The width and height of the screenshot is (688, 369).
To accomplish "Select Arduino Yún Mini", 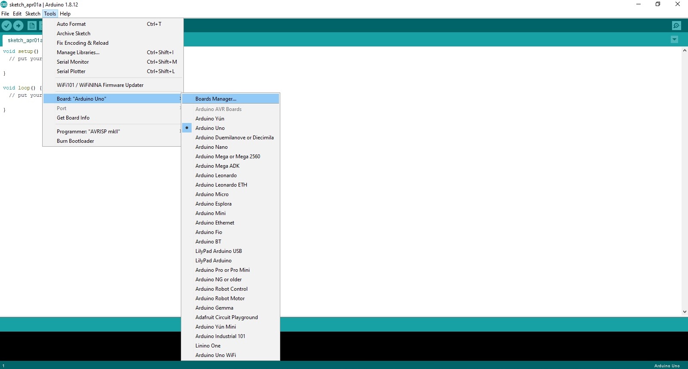I will pos(230,327).
